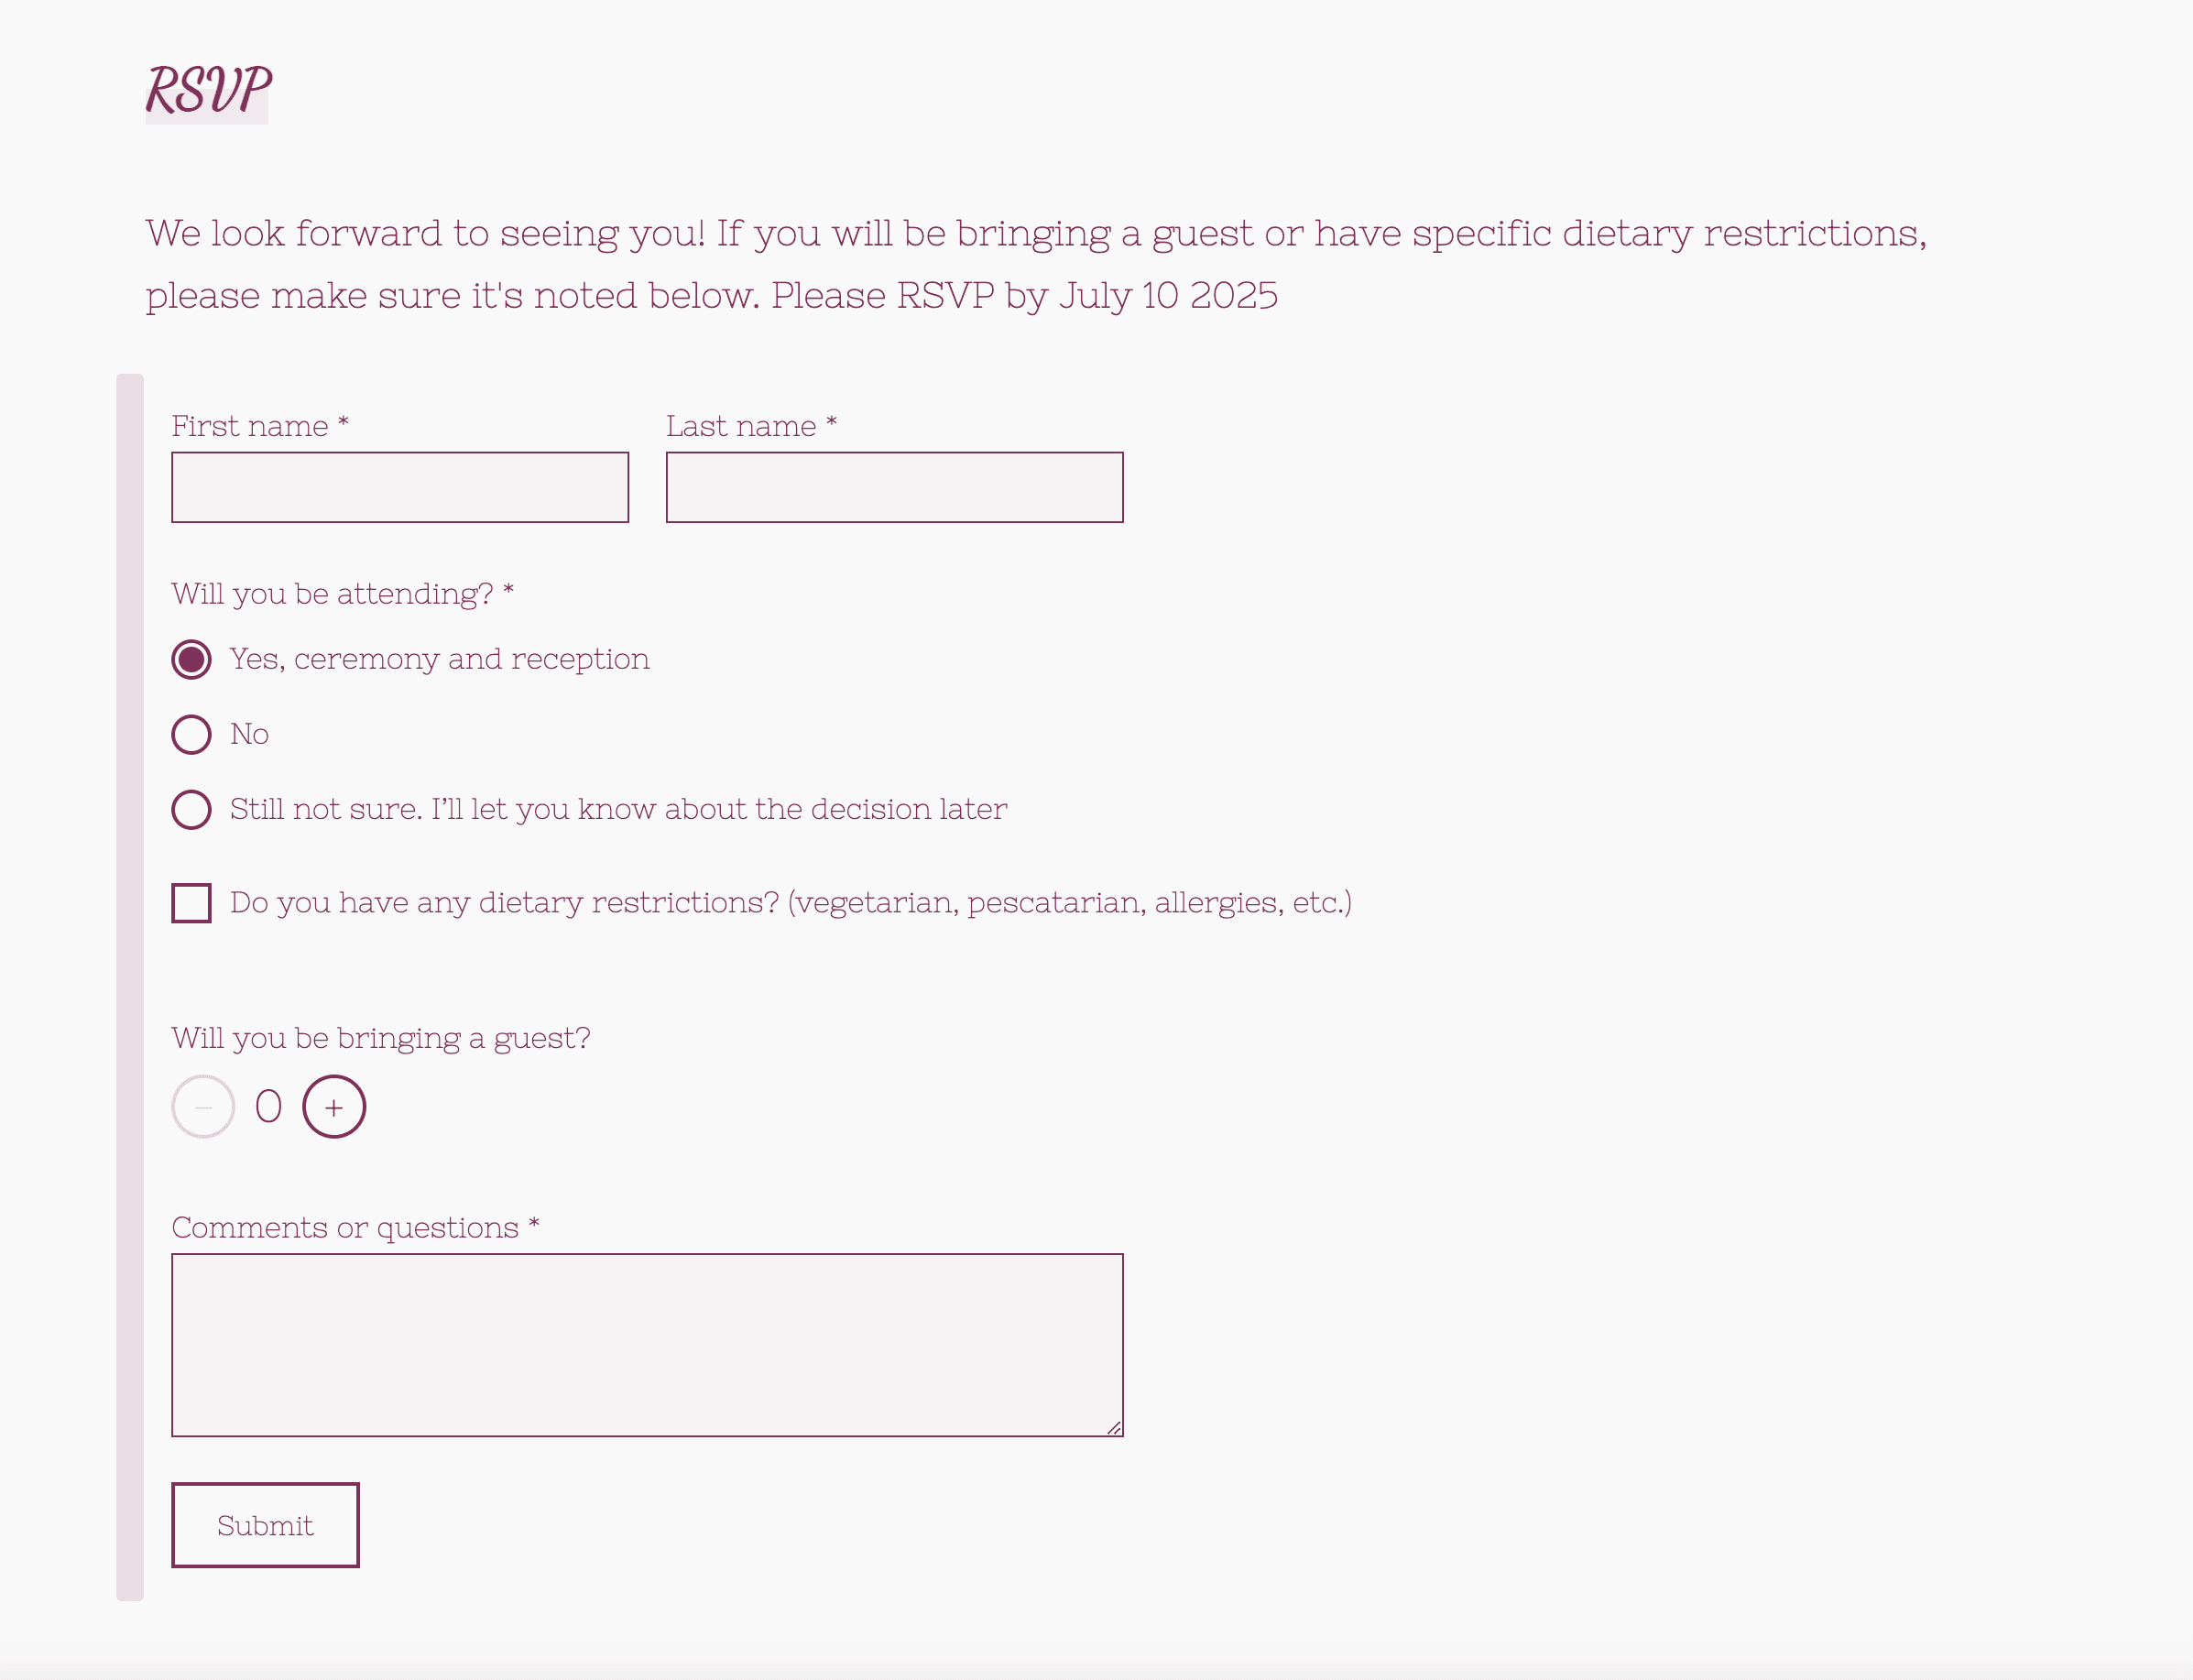Click the vertical accent bar beside the form

pos(130,987)
